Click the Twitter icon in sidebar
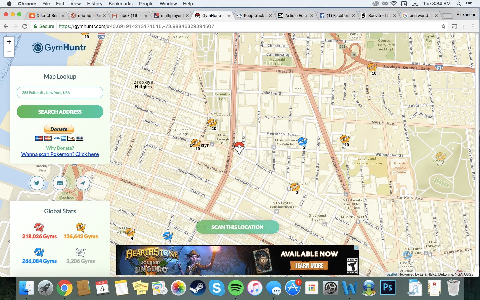The width and height of the screenshot is (480, 300). pos(37,183)
